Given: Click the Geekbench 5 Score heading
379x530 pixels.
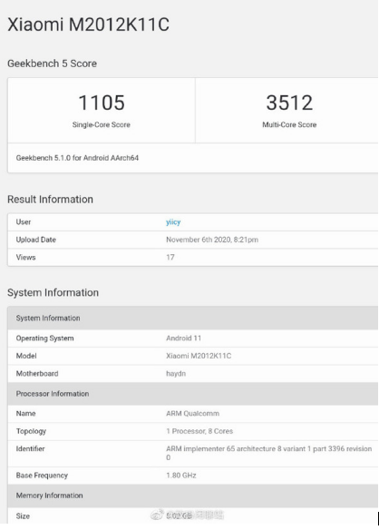Looking at the screenshot, I should click(x=52, y=64).
